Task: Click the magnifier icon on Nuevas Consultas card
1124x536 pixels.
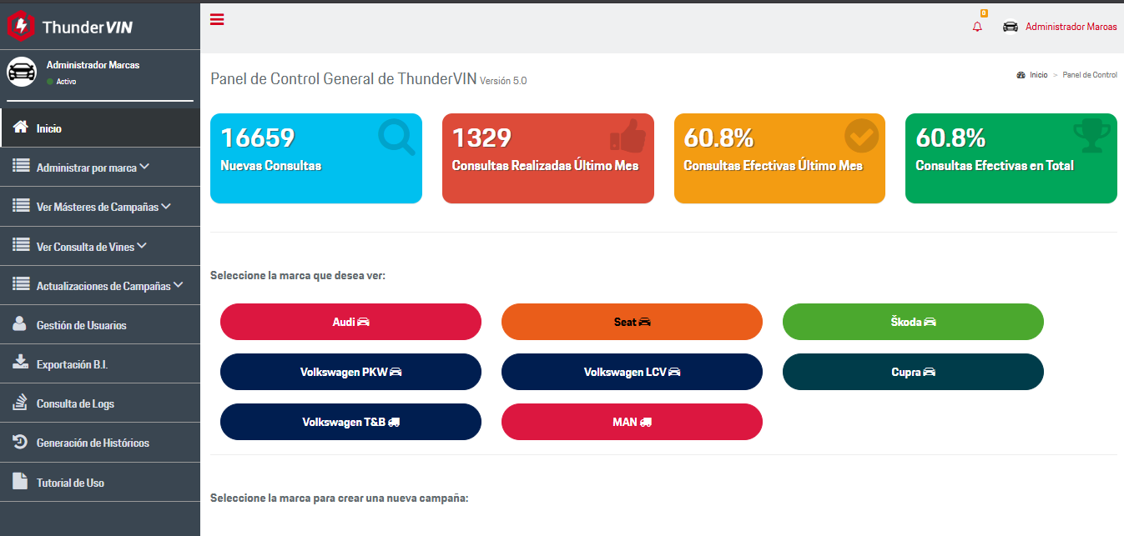Action: click(396, 138)
